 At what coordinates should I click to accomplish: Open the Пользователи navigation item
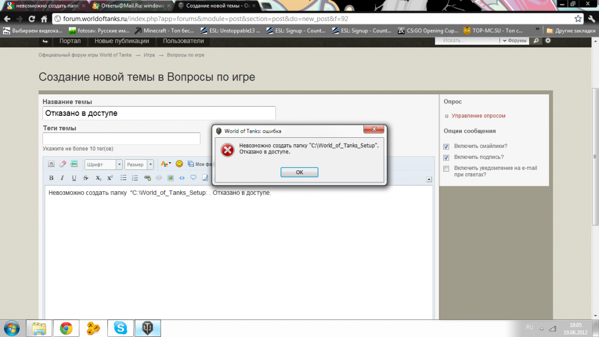pos(183,41)
